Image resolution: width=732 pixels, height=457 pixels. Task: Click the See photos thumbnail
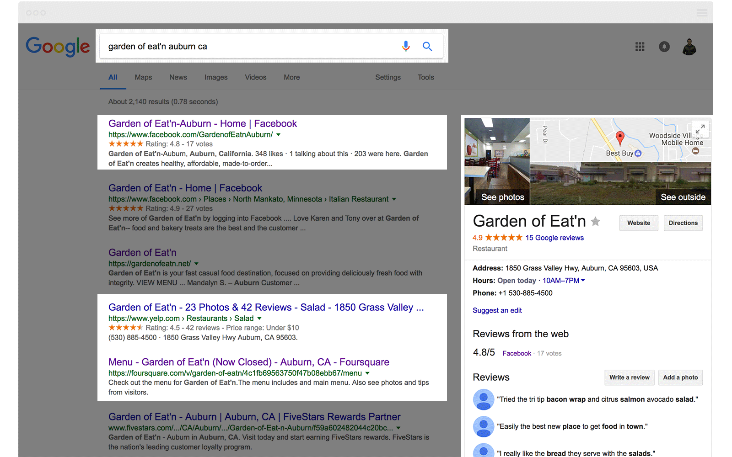point(497,161)
